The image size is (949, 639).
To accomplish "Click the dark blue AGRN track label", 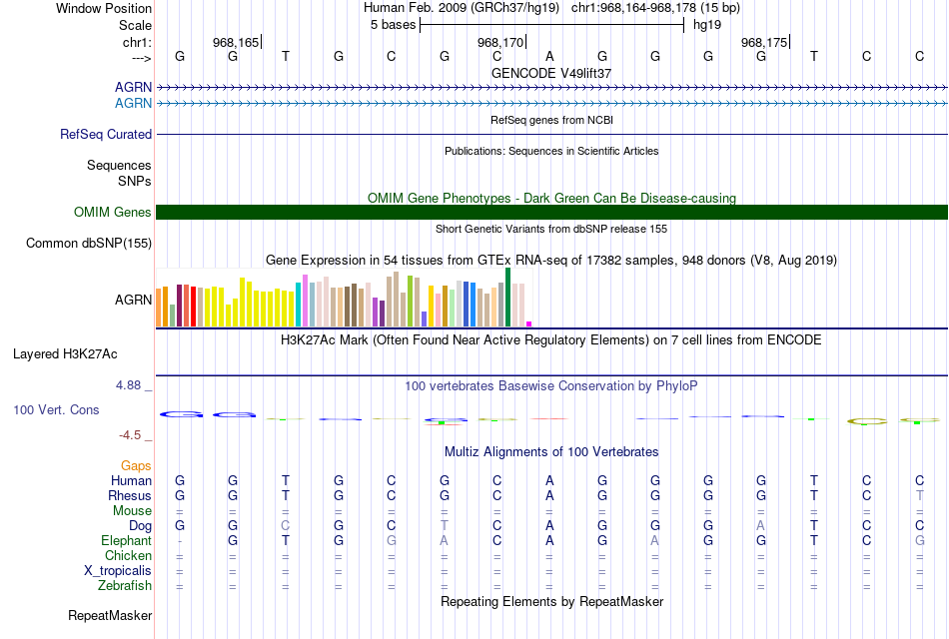I will tap(133, 87).
